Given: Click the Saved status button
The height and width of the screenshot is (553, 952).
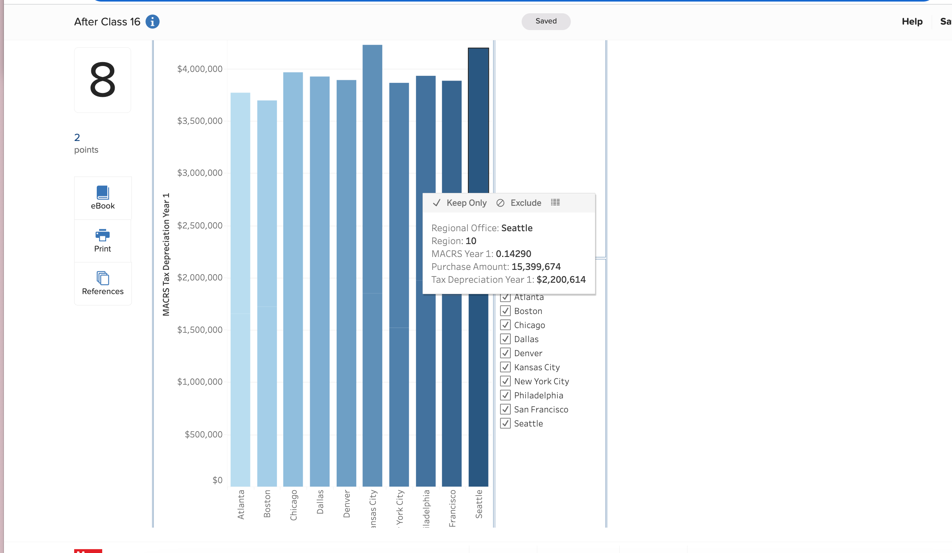Looking at the screenshot, I should [x=546, y=21].
